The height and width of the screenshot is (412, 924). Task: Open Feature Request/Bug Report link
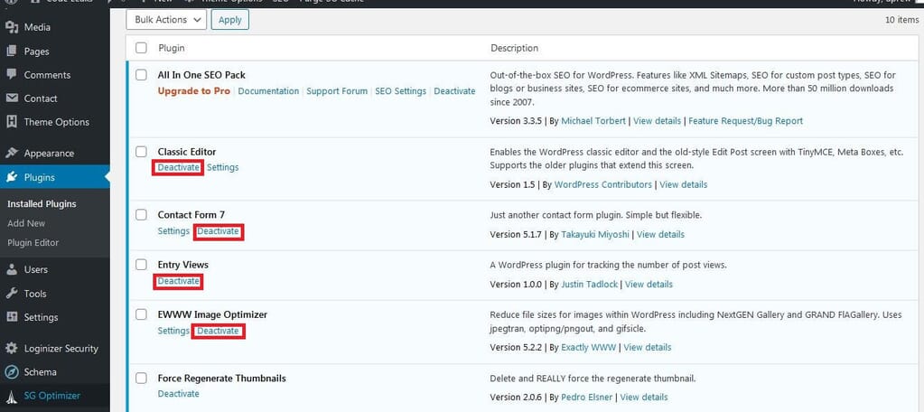point(745,121)
